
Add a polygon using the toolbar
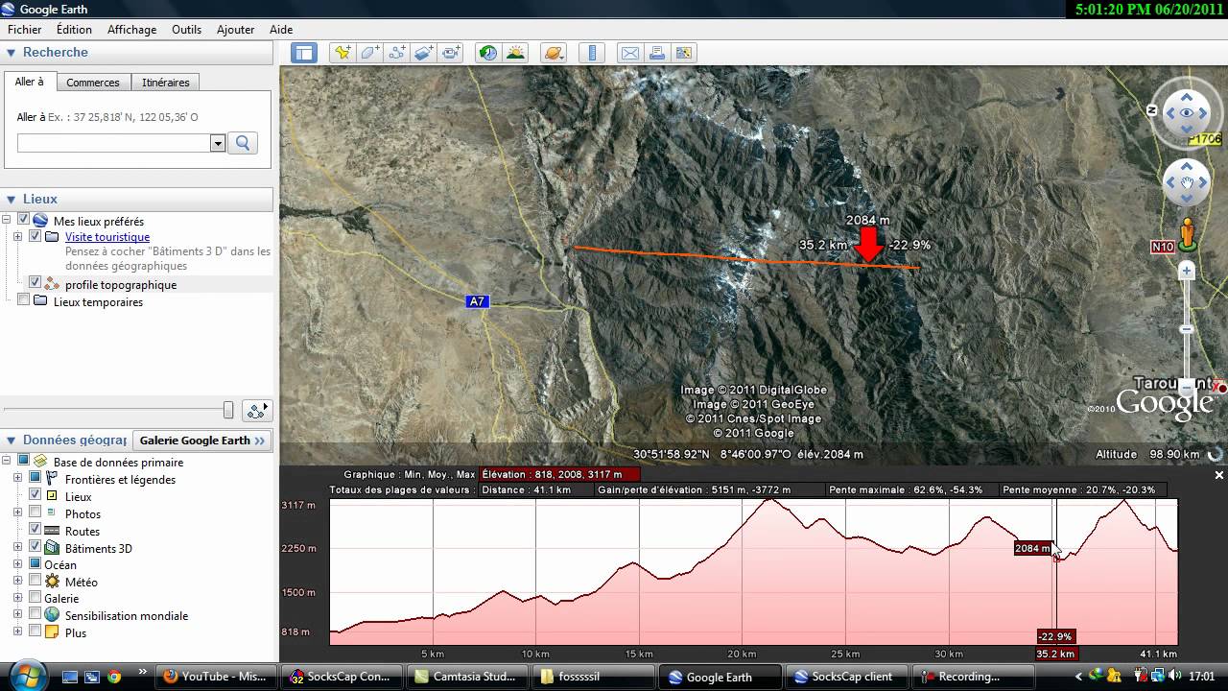[x=369, y=53]
